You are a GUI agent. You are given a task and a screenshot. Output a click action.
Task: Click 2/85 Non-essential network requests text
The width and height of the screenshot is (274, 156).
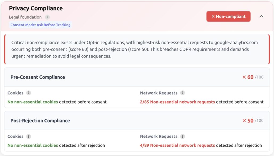pos(177,102)
